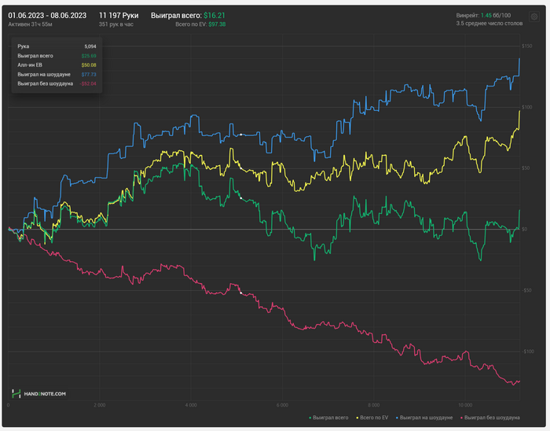Screen dimensions: 550x431
Task: Click the 'Выиграл всего: $16.21' total
Action: click(x=188, y=15)
